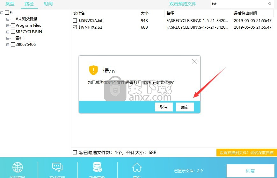This screenshot has width=277, height=178.
Task: Check the $RECYCLE.BIN folder checkbox
Action: pos(13,32)
